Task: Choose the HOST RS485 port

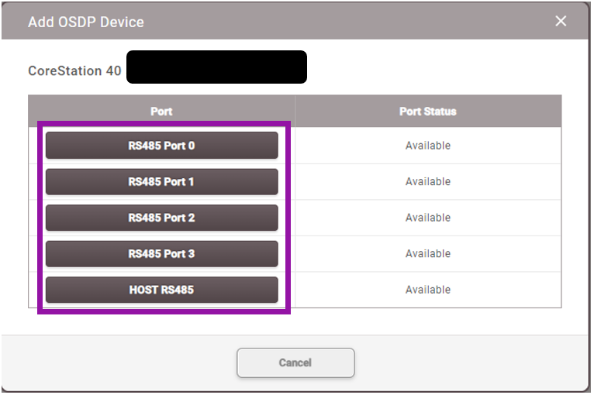Action: (161, 290)
